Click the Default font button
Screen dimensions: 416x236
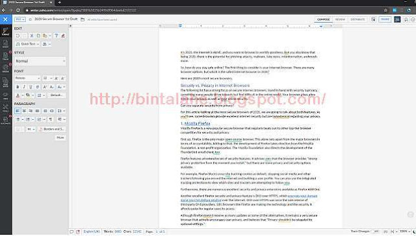[57, 95]
